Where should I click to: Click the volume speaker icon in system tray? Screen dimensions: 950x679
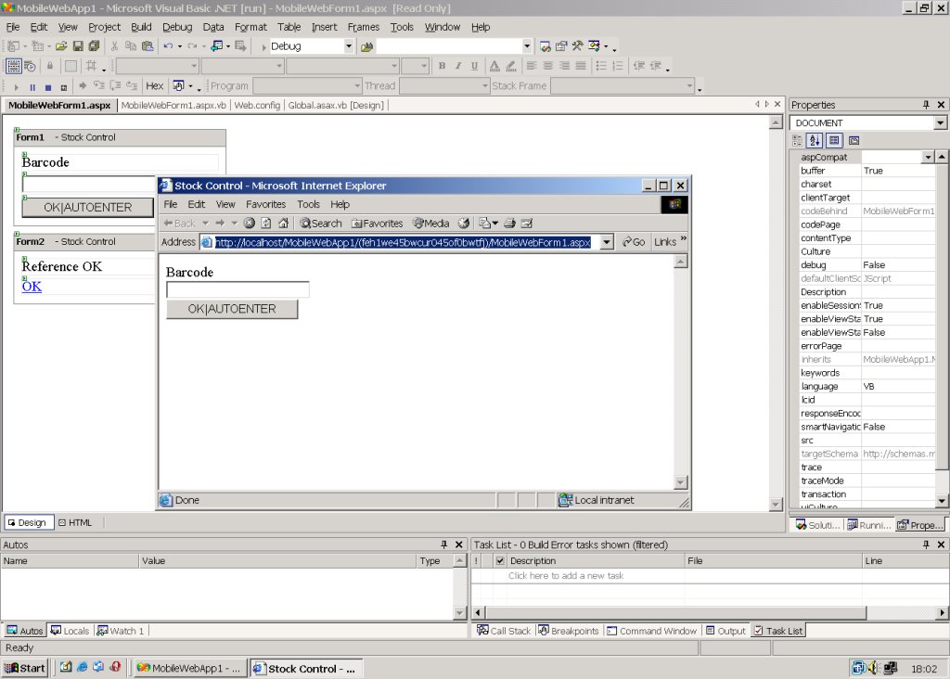point(873,668)
